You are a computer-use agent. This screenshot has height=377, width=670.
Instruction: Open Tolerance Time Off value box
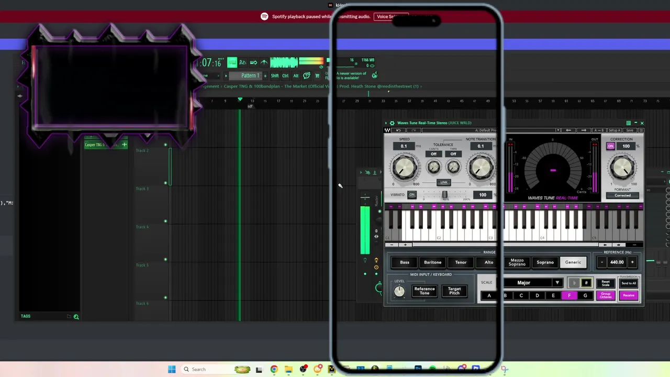[453, 154]
